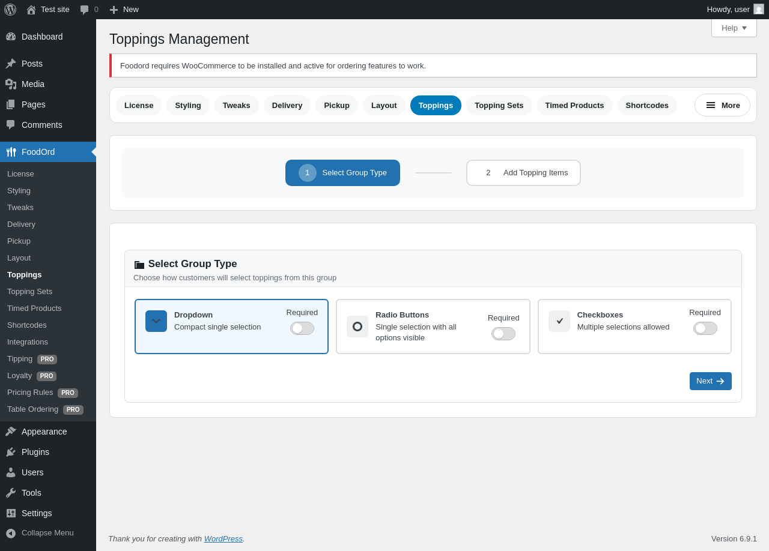The width and height of the screenshot is (769, 551).
Task: Click the Radio Buttons type icon
Action: click(357, 327)
